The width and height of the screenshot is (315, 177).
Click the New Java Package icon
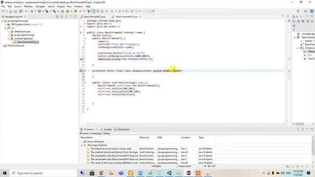click(x=63, y=11)
